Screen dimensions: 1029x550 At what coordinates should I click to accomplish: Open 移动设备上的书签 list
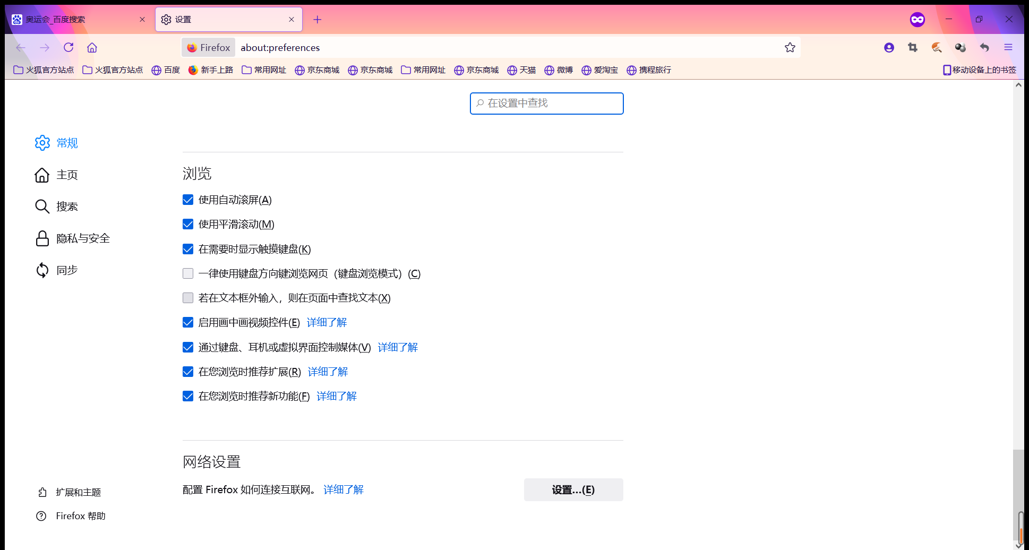[x=979, y=70]
